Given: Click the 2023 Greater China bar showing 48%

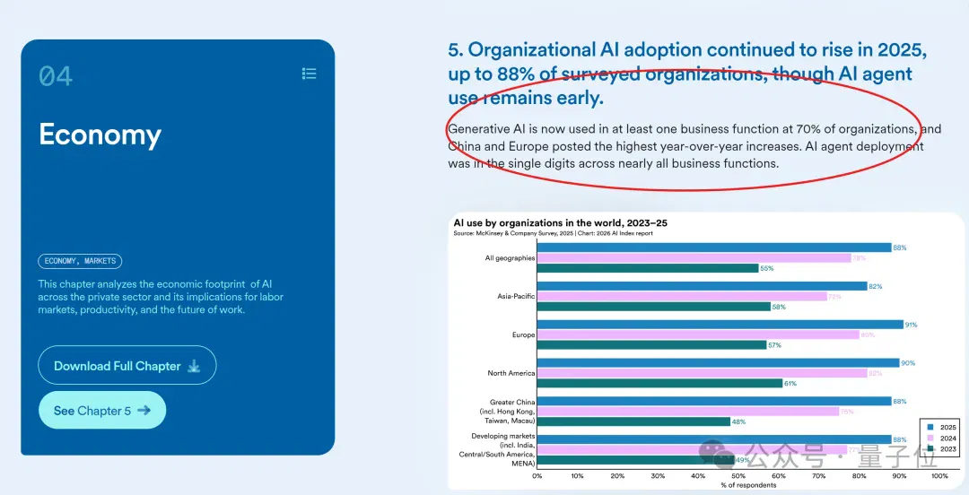Looking at the screenshot, I should (x=633, y=421).
